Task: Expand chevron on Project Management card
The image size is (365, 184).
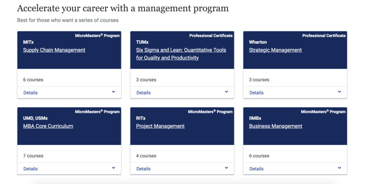Action: tap(226, 168)
